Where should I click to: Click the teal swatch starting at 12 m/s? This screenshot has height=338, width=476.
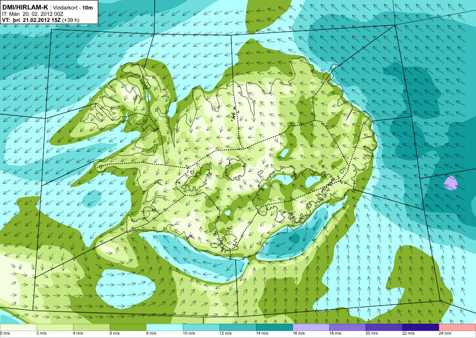coord(238,328)
